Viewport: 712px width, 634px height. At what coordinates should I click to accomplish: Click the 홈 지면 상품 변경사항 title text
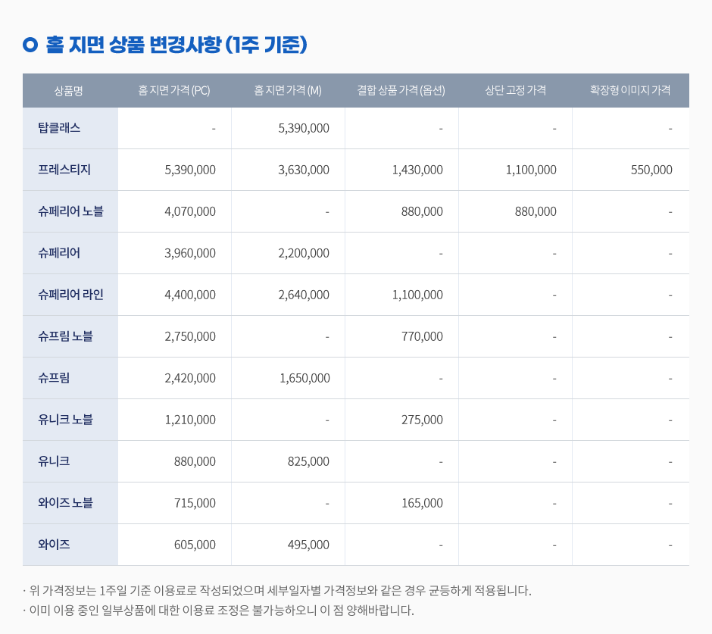[176, 45]
